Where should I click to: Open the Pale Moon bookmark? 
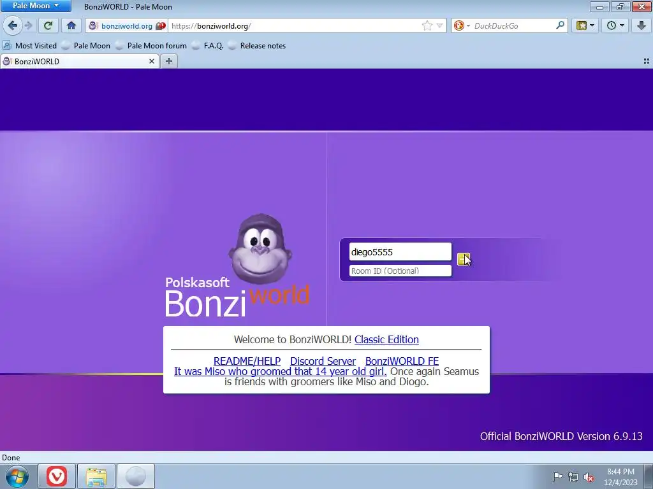click(86, 46)
